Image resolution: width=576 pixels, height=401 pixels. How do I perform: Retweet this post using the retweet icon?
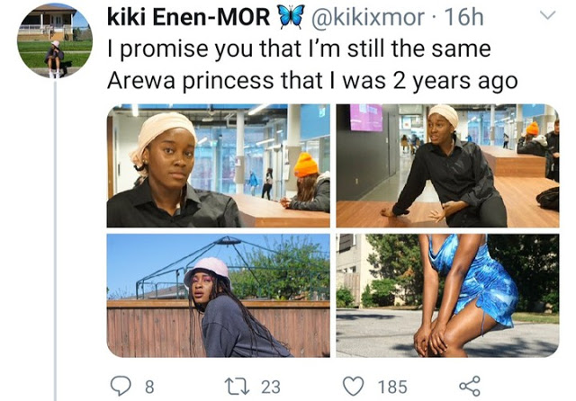tap(238, 387)
